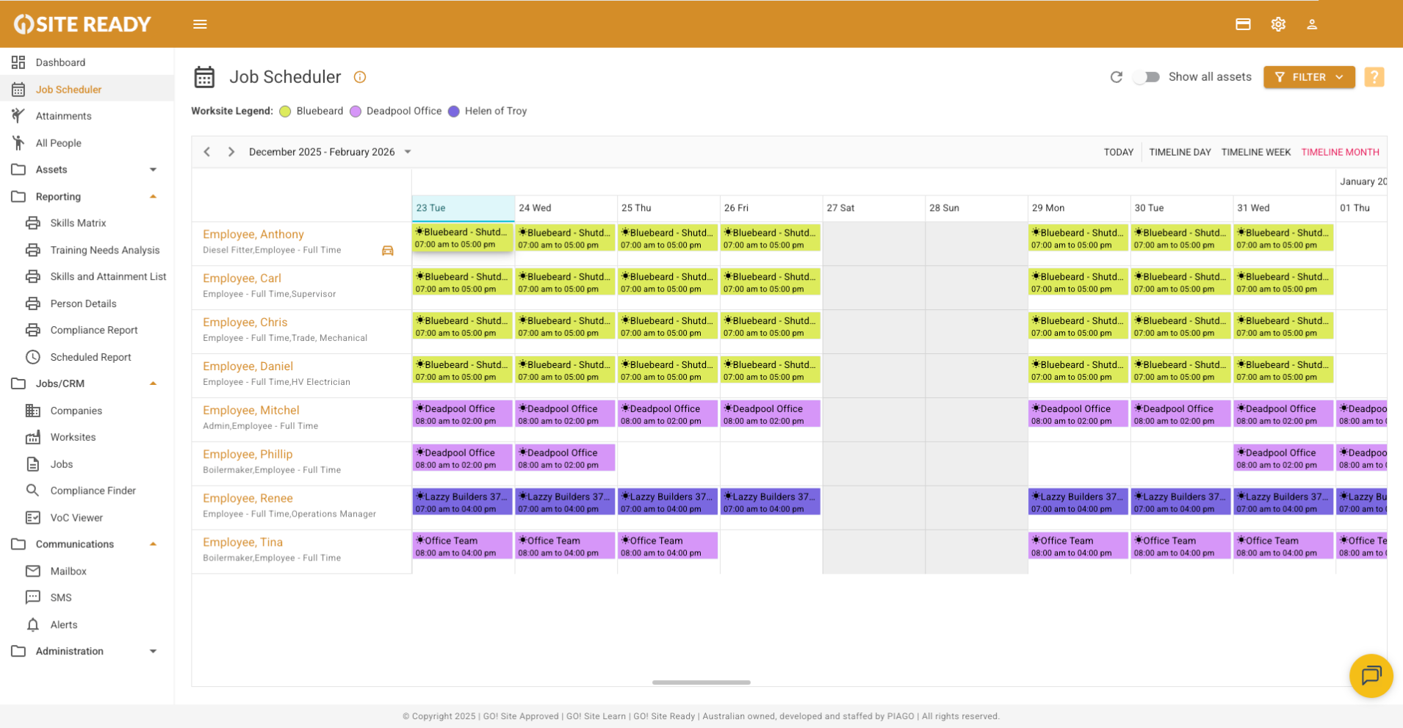Click the Bluebeard legend color dot
This screenshot has width=1403, height=728.
tap(285, 112)
